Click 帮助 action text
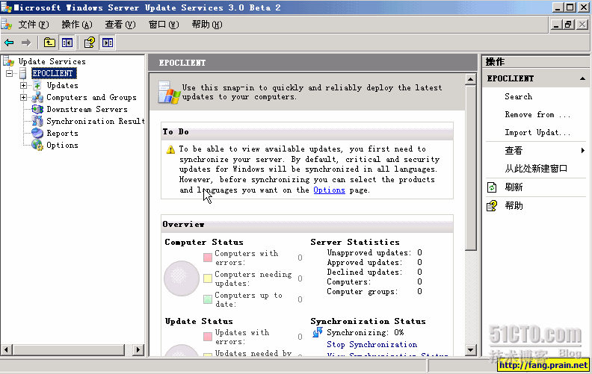592x374 pixels. coord(514,206)
